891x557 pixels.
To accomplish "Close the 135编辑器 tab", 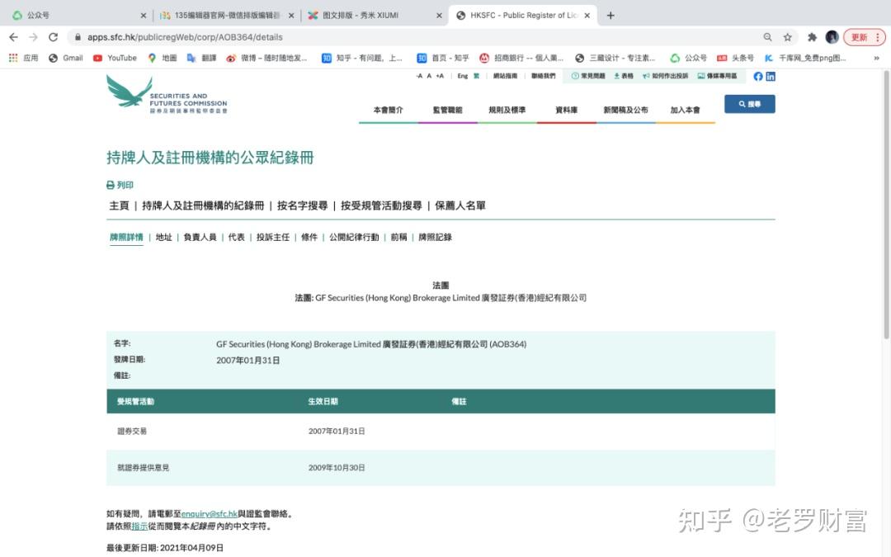I will click(291, 16).
